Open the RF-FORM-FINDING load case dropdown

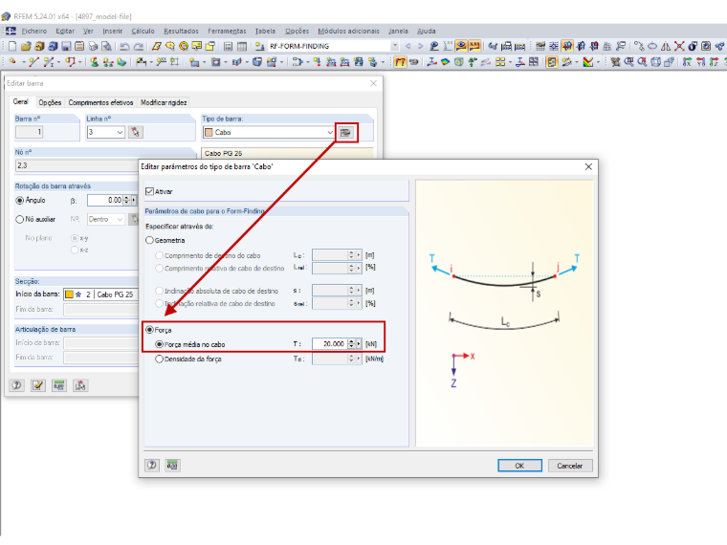tap(394, 46)
